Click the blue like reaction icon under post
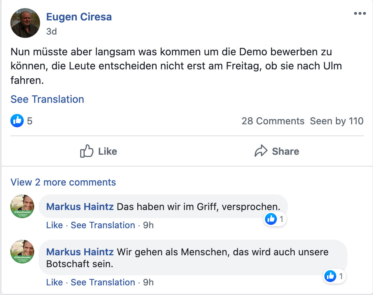The width and height of the screenshot is (373, 295). 17,121
